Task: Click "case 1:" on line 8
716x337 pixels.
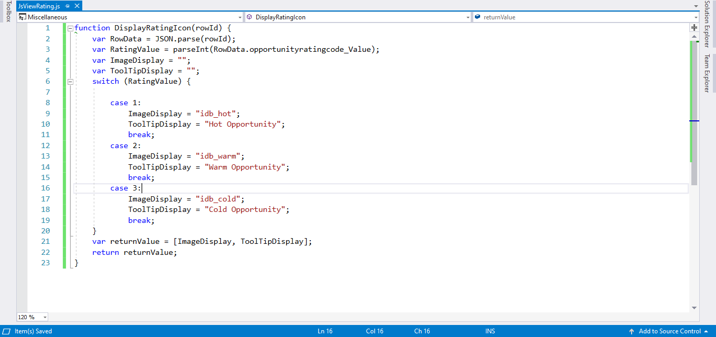Action: (x=126, y=103)
